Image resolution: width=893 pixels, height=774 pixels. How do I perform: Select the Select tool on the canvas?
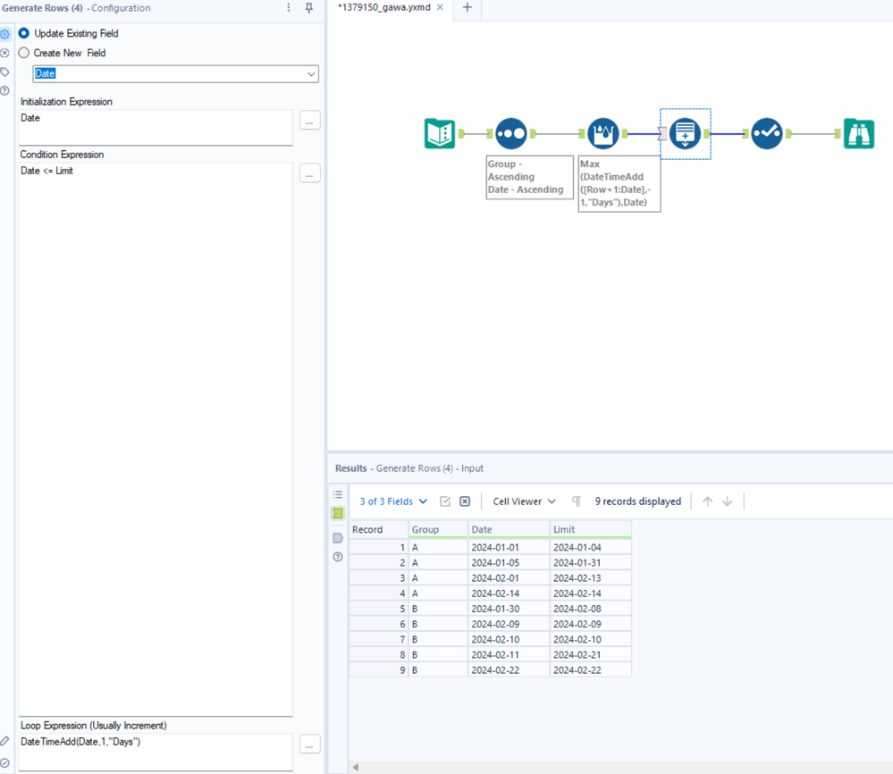(x=767, y=133)
